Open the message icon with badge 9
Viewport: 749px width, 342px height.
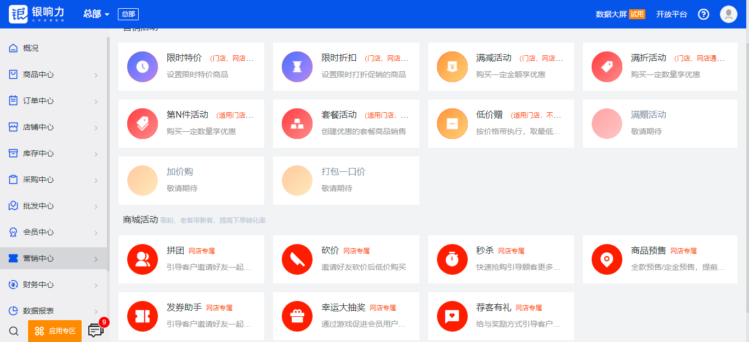[x=96, y=331]
